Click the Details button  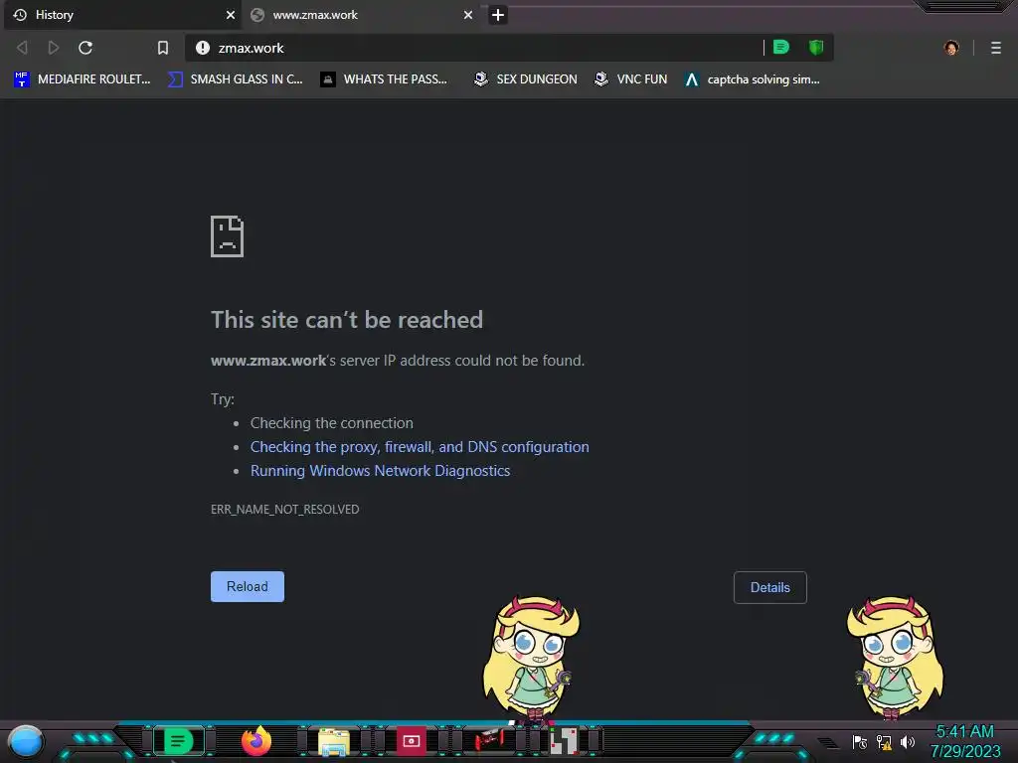pyautogui.click(x=770, y=588)
